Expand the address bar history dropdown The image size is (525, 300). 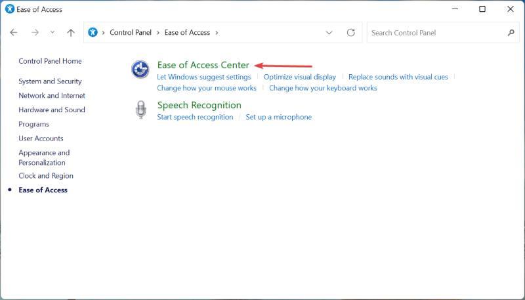pyautogui.click(x=329, y=32)
